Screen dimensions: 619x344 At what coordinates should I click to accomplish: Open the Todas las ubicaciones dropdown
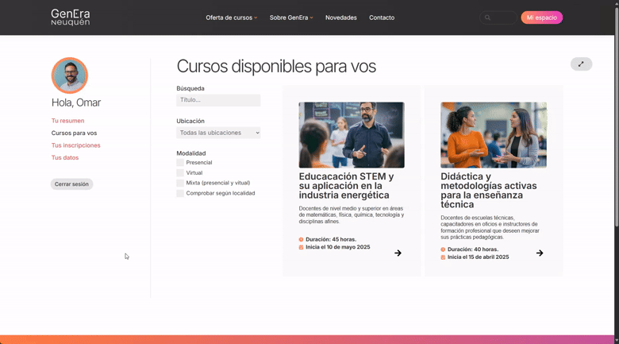[x=218, y=133]
